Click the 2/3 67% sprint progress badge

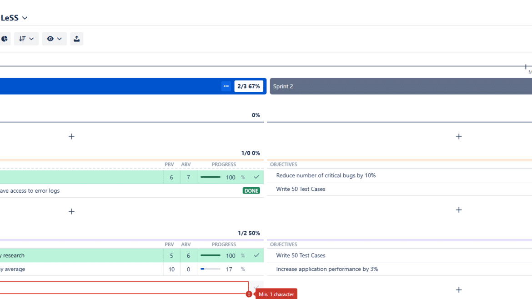point(249,86)
